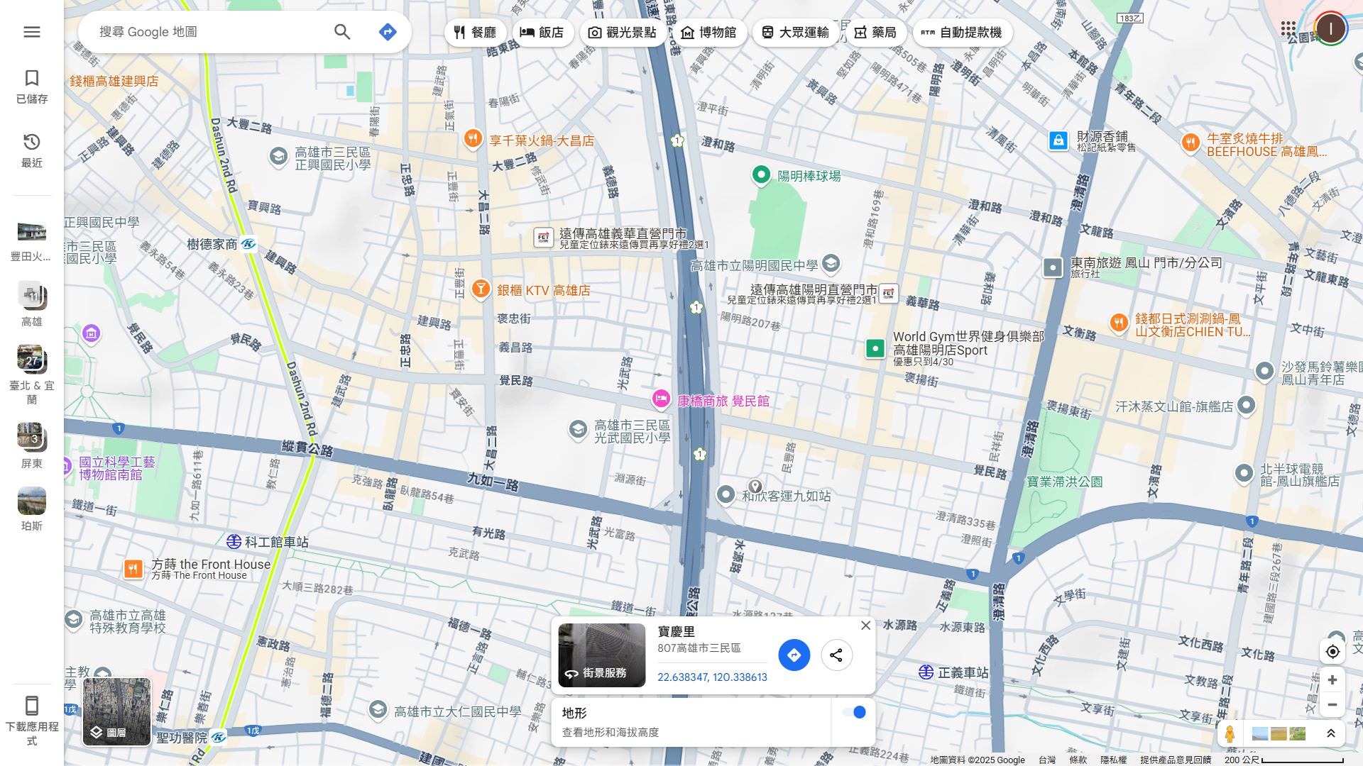The height and width of the screenshot is (766, 1363).
Task: Toggle the terrain (地形) switch
Action: coord(854,712)
